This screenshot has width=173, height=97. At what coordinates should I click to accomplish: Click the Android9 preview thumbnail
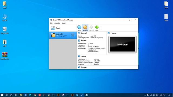pos(122,44)
